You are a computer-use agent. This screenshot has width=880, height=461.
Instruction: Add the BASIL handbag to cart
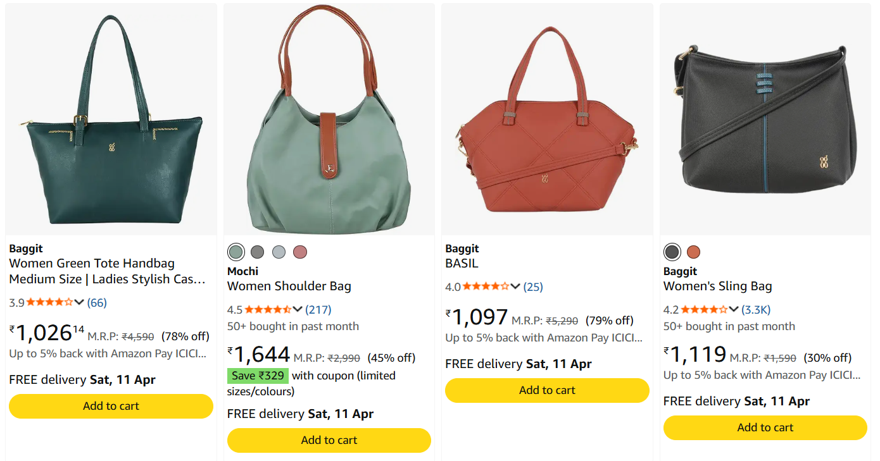pyautogui.click(x=546, y=390)
